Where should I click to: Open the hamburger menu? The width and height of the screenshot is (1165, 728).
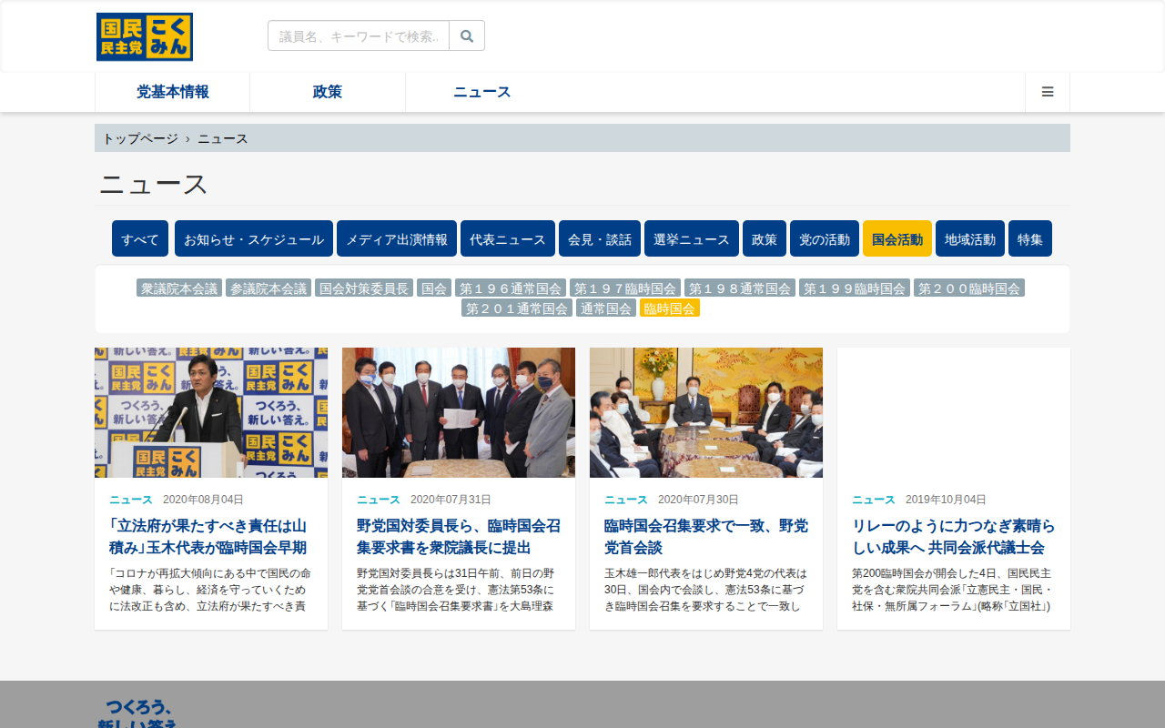[1048, 92]
